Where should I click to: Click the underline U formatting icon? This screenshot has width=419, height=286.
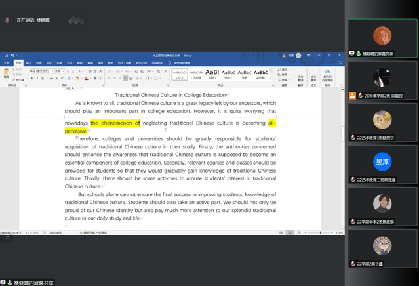pyautogui.click(x=40, y=77)
